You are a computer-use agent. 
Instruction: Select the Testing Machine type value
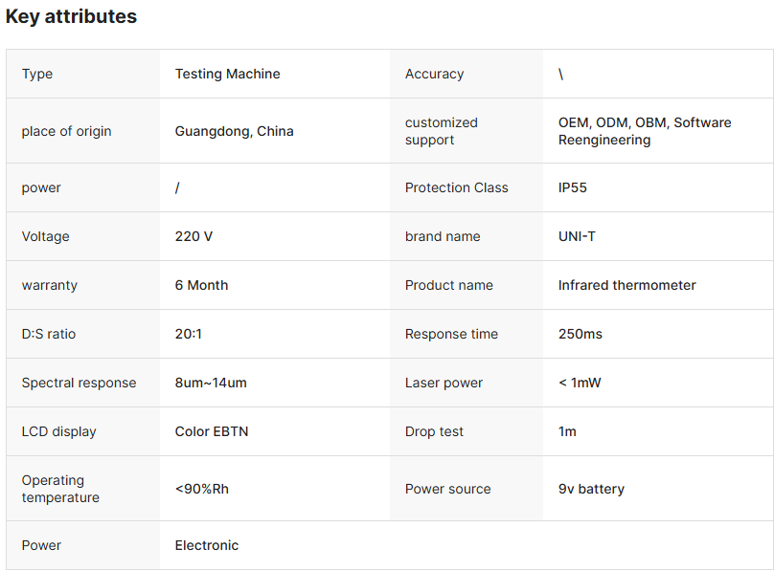coord(227,74)
